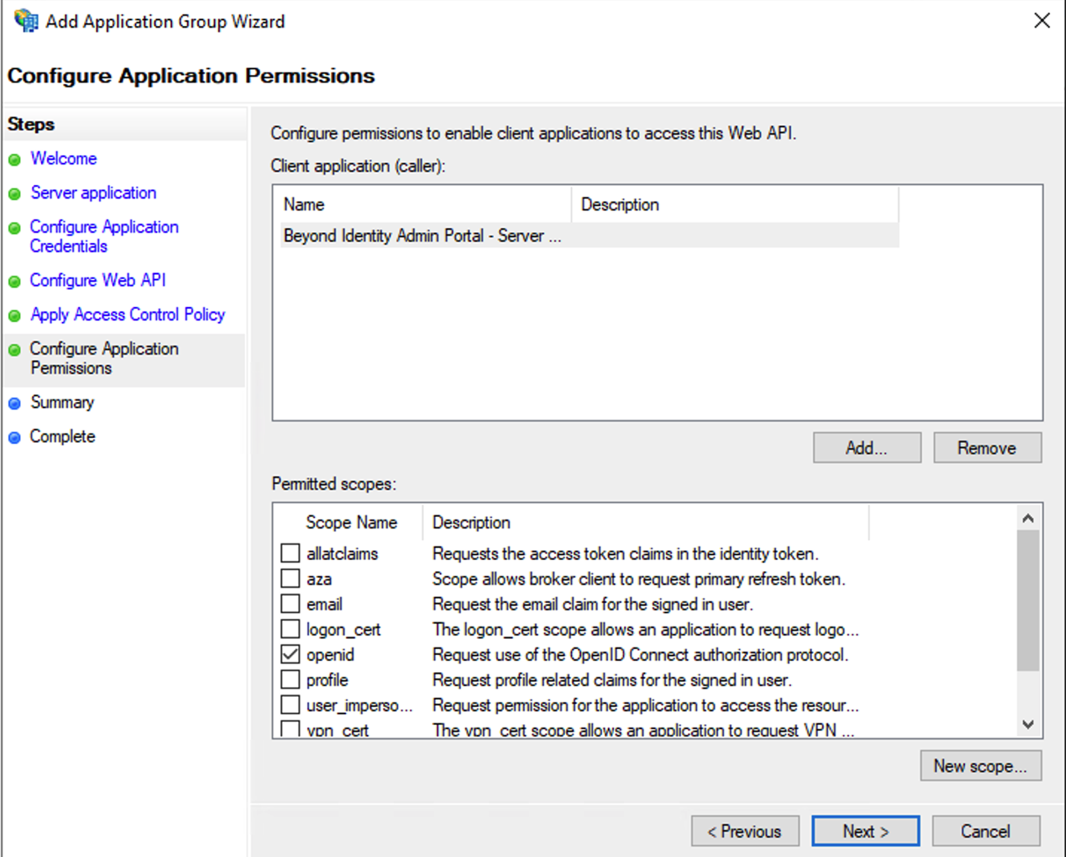Screen dimensions: 1066x857
Task: Click the Add... client application button
Action: (x=866, y=448)
